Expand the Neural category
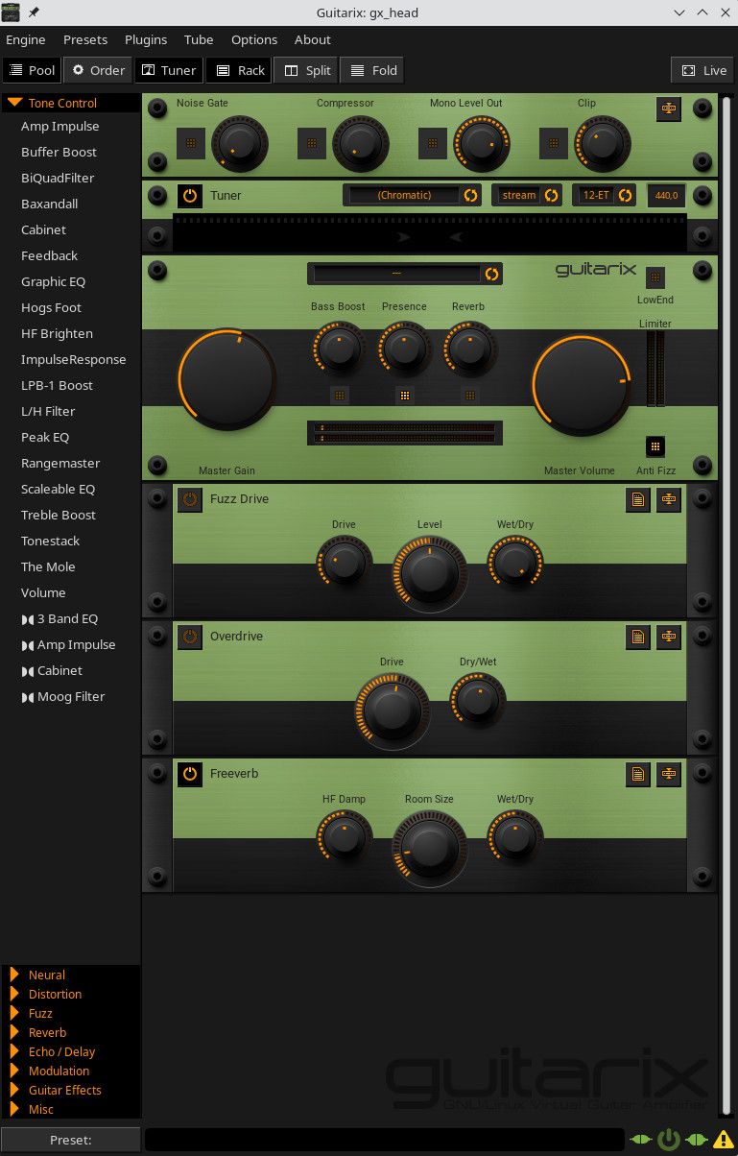 click(x=70, y=975)
